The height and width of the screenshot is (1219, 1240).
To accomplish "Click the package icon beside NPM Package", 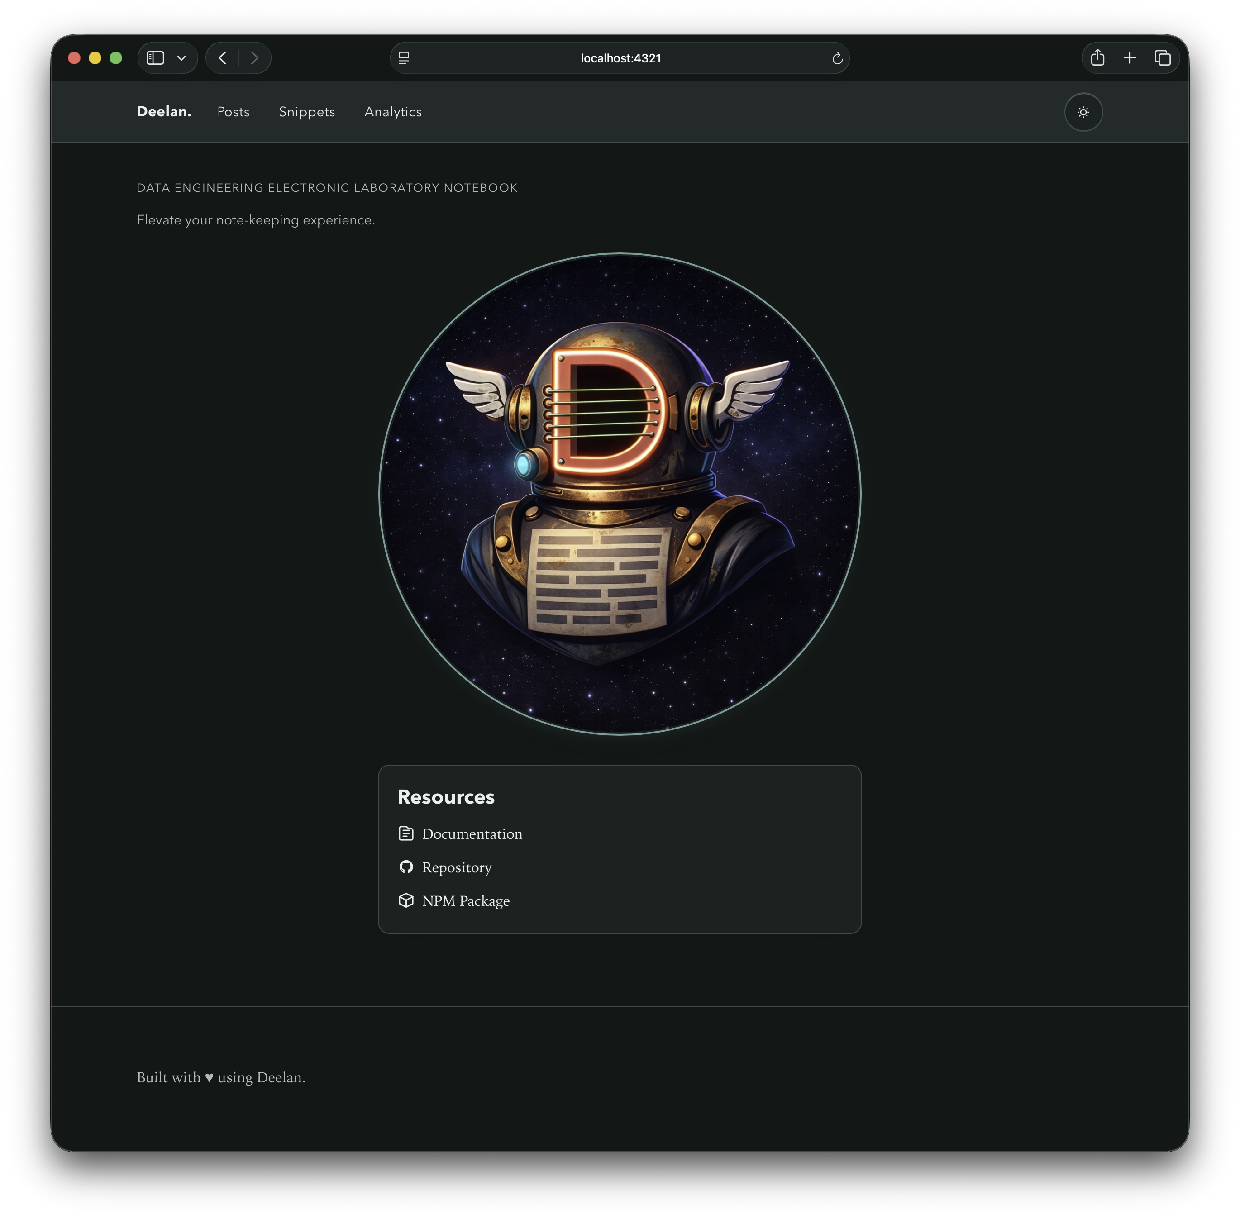I will point(406,900).
